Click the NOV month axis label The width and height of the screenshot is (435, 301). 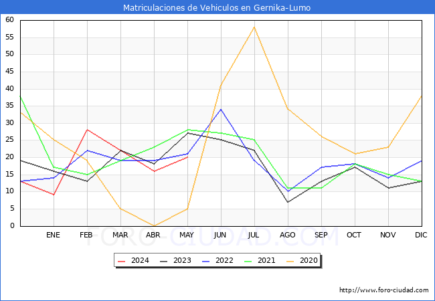pos(388,235)
